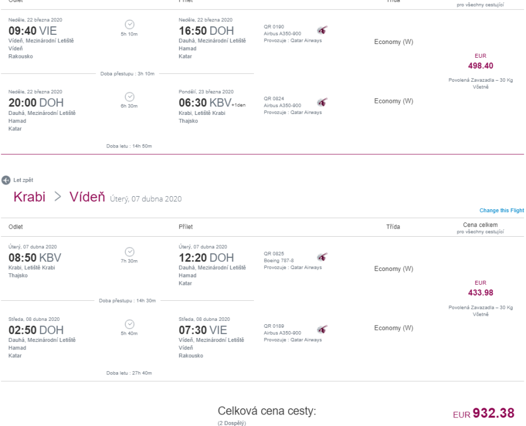Click Qatar Airways logo beside Boeing 787-8 flight
The image size is (526, 426).
(x=323, y=256)
